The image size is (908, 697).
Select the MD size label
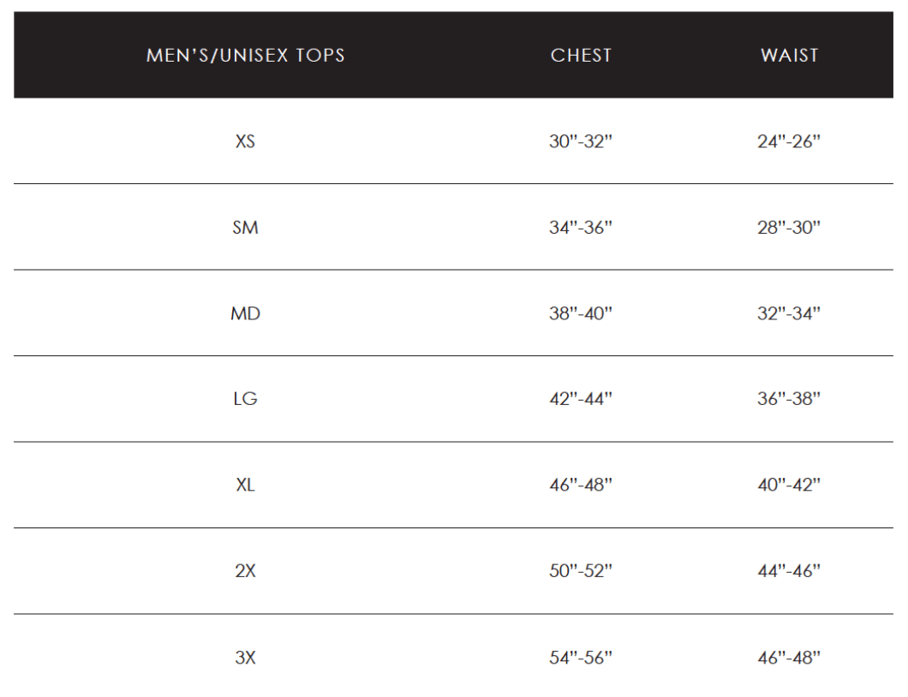tap(245, 313)
